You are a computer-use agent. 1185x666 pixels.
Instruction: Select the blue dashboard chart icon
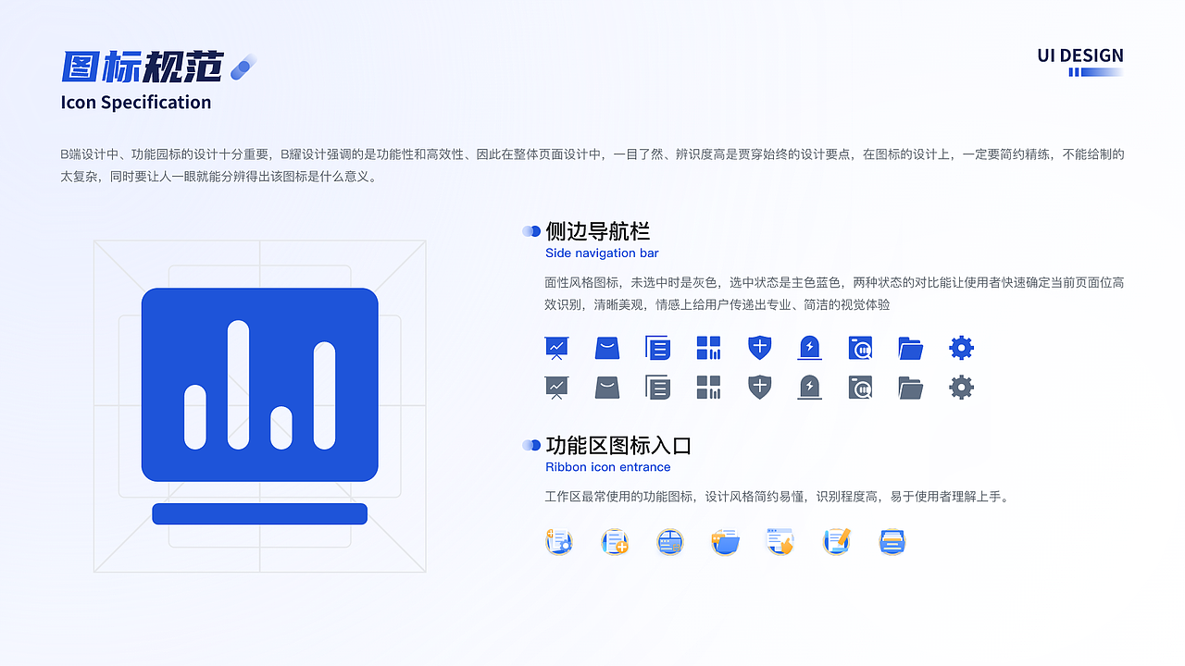556,347
